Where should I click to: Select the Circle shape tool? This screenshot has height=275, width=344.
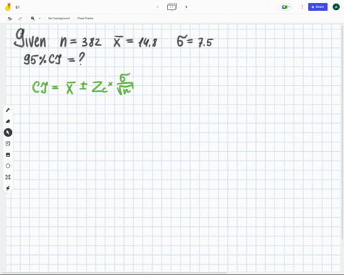tap(8, 166)
